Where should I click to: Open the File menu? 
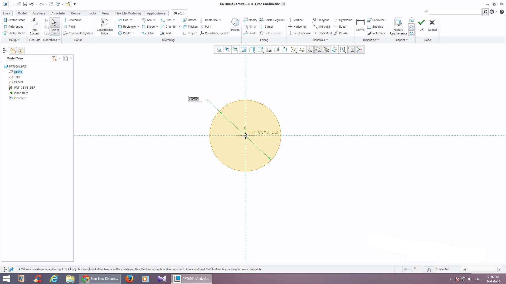pyautogui.click(x=7, y=13)
